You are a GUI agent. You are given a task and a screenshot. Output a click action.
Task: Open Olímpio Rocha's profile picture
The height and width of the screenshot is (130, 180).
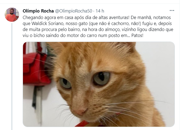click(12, 15)
